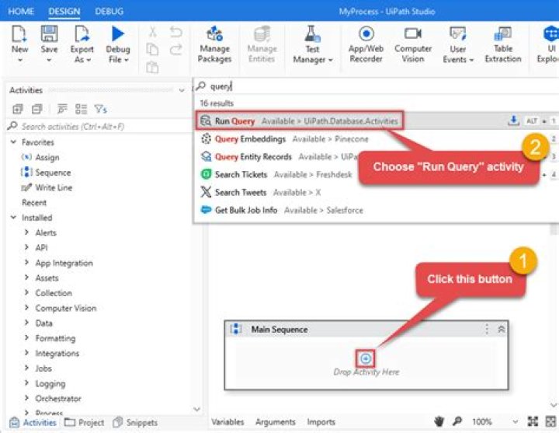Click the New file icon
This screenshot has width=559, height=433.
pos(19,35)
